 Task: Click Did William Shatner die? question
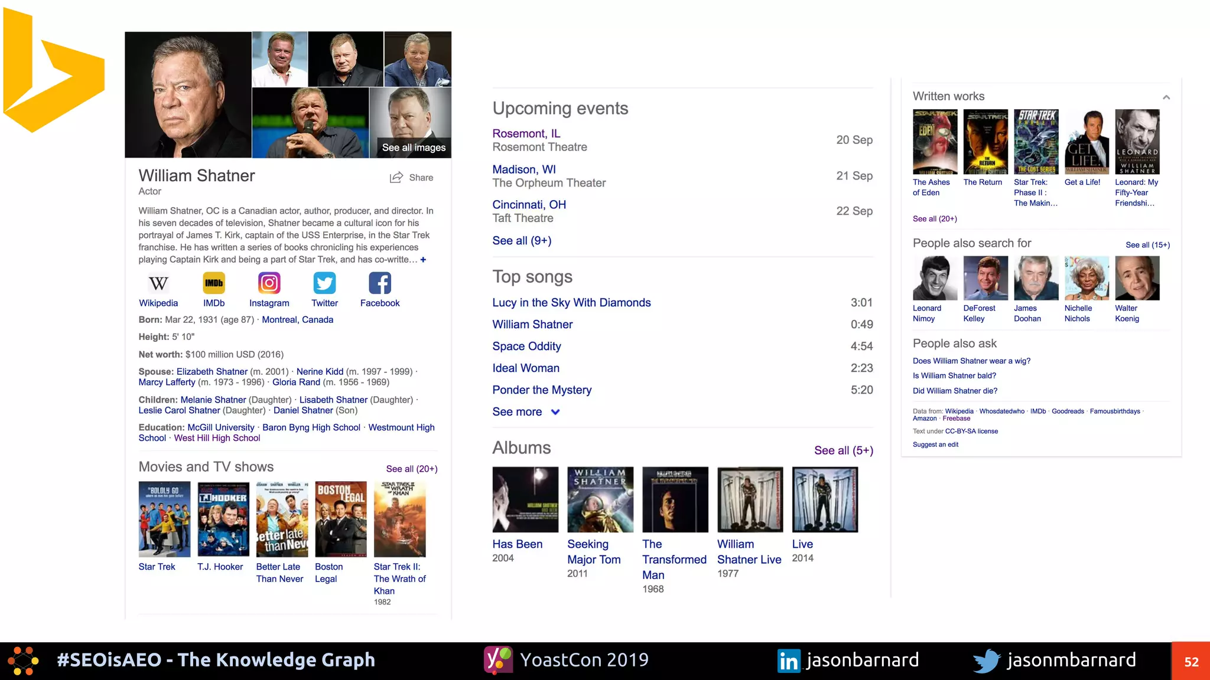click(955, 391)
